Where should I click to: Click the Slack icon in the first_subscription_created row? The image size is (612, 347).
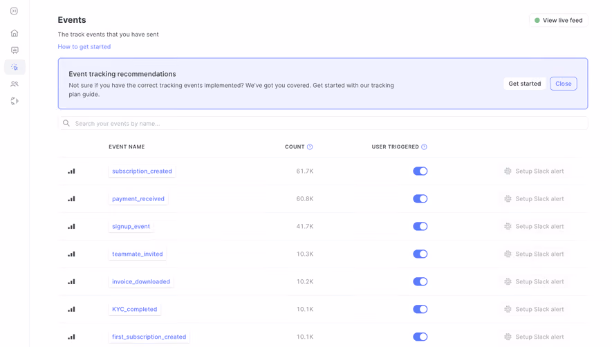[508, 337]
